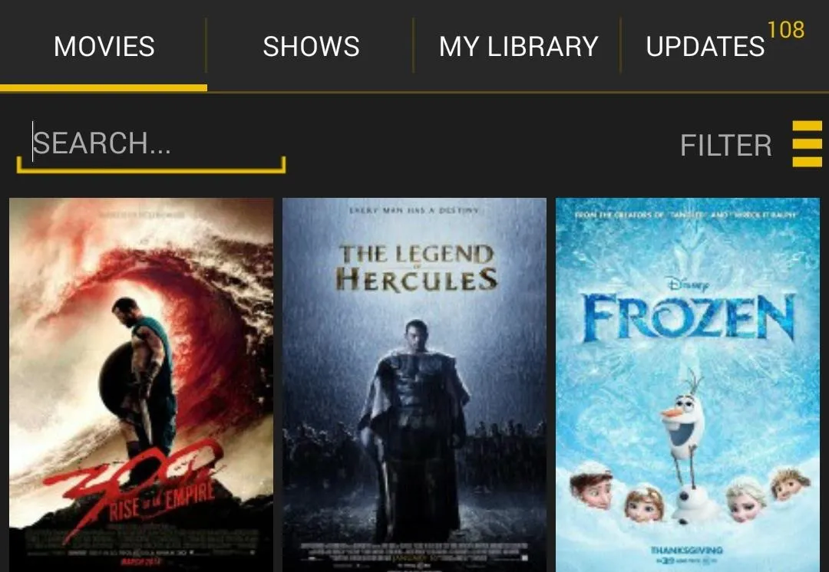Open the Shows tab
Image resolution: width=829 pixels, height=572 pixels.
coord(311,47)
